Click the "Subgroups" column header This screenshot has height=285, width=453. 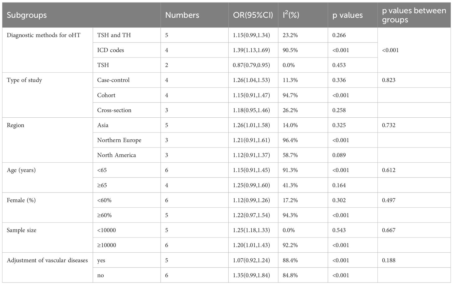point(27,15)
